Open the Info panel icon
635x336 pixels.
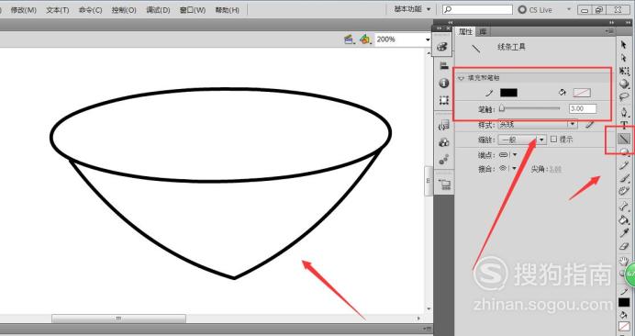click(444, 84)
